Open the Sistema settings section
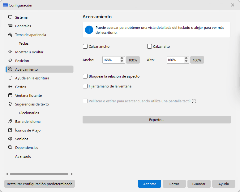 pyautogui.click(x=21, y=17)
